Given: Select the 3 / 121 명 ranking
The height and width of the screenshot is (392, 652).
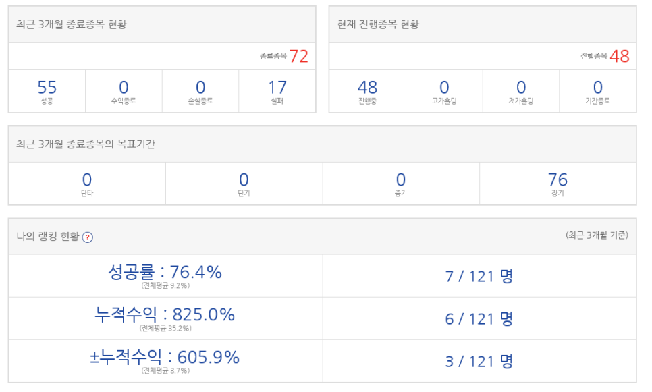Looking at the screenshot, I should tap(479, 361).
